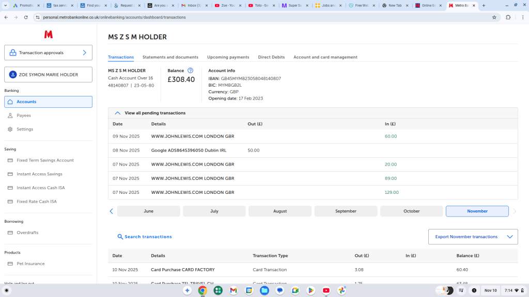Switch to Statements and documents tab
Image resolution: width=529 pixels, height=297 pixels.
(x=170, y=57)
